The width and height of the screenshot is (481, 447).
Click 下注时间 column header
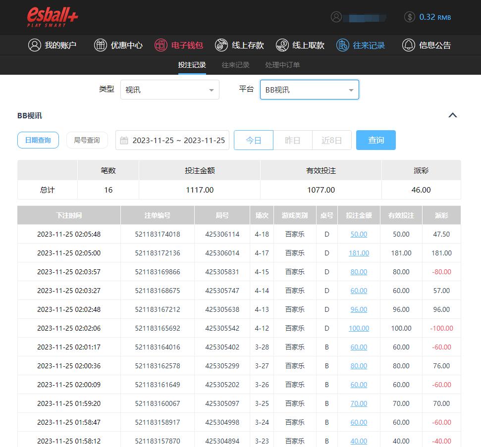(x=69, y=215)
